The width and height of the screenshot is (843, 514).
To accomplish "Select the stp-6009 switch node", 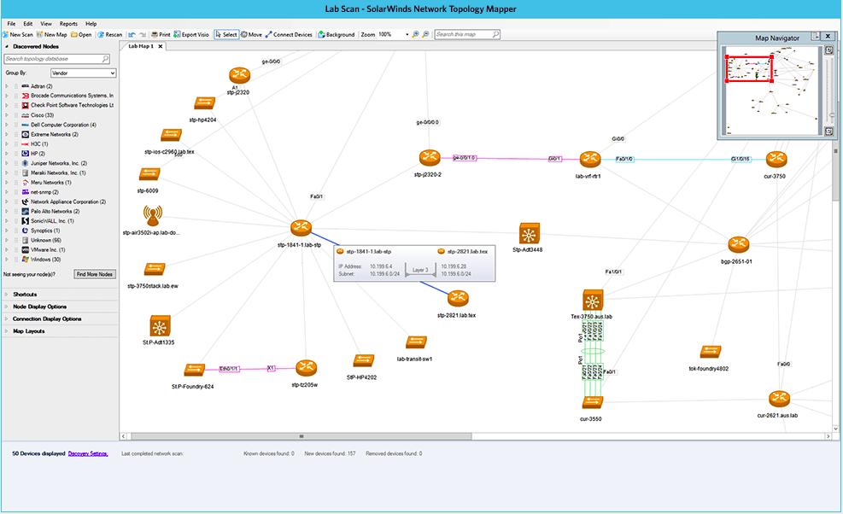I will (x=149, y=174).
